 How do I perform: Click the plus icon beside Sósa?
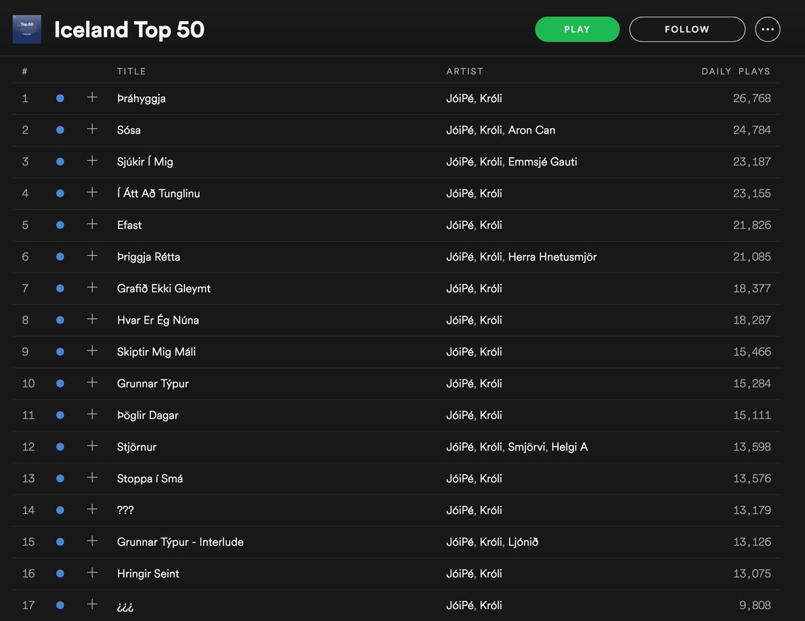tap(92, 130)
